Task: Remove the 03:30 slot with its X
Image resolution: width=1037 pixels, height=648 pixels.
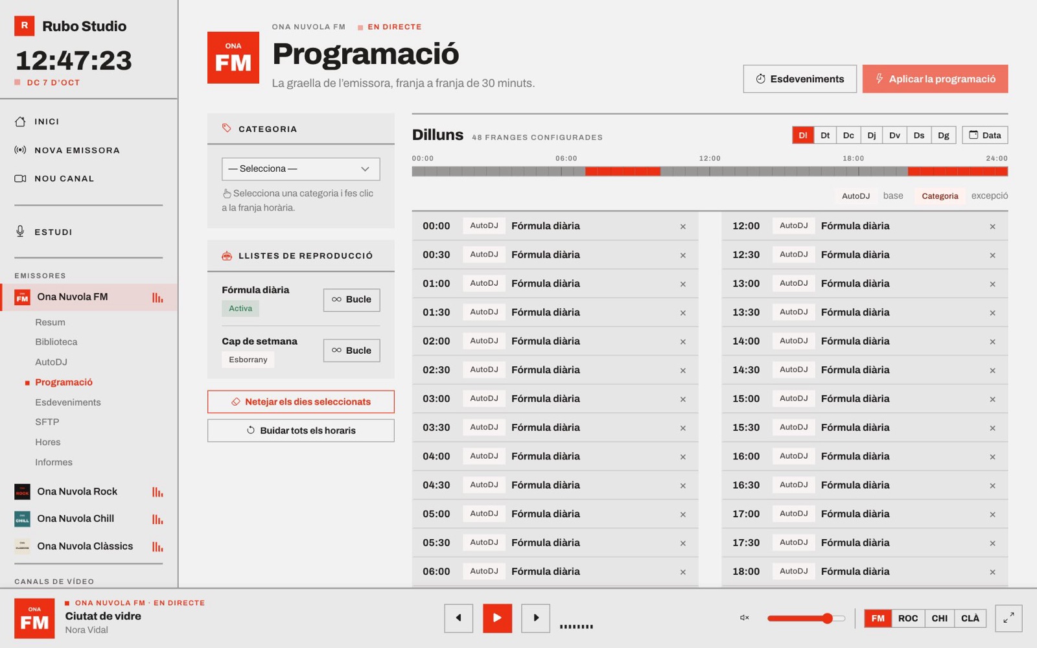Action: pos(682,428)
